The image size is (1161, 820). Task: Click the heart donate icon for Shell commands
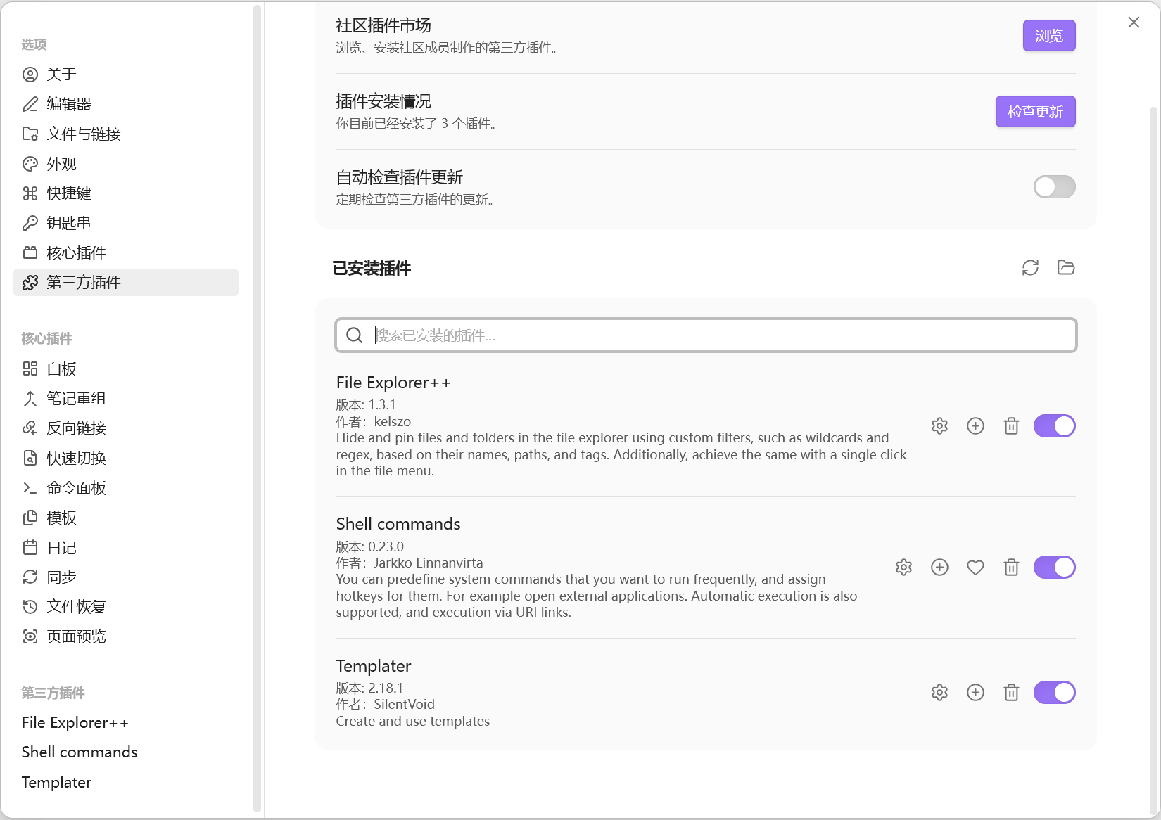click(x=975, y=568)
